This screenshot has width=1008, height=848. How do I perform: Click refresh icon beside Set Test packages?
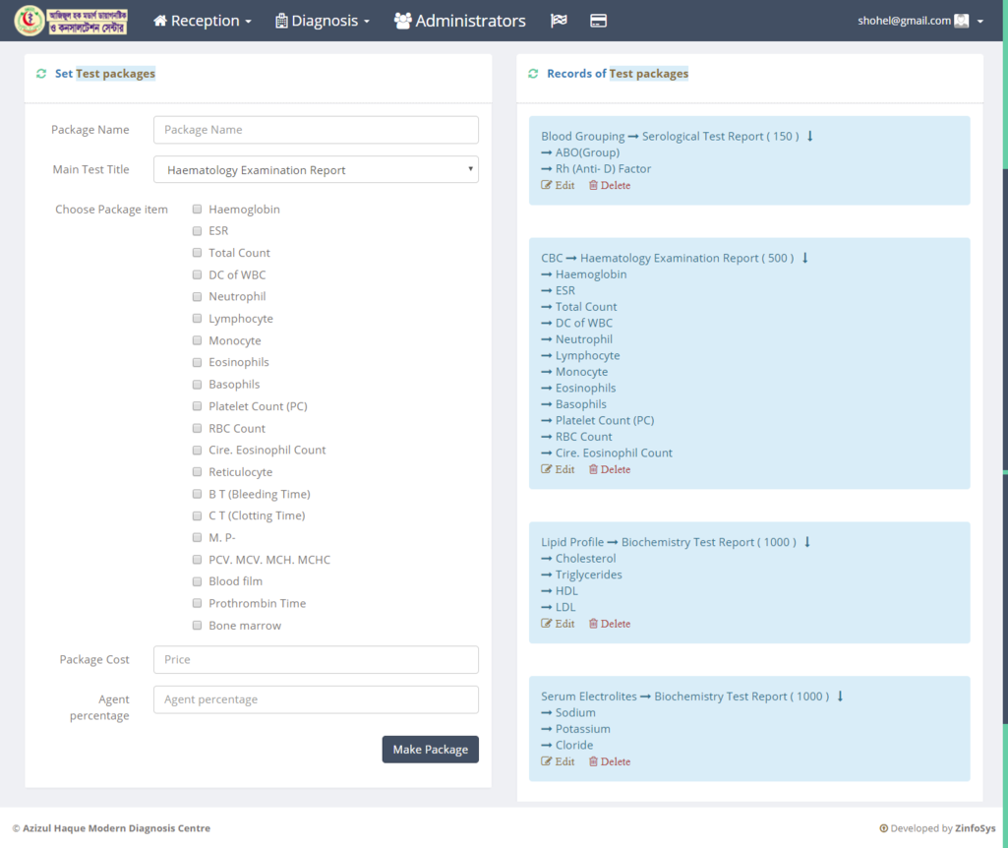click(41, 74)
